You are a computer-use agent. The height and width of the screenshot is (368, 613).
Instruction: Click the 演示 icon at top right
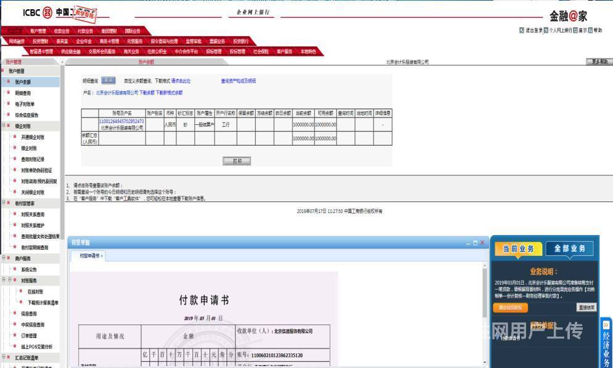pos(575,30)
